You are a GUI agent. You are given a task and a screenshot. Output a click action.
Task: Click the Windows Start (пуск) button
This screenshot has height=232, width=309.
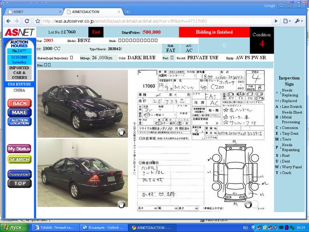(x=14, y=228)
